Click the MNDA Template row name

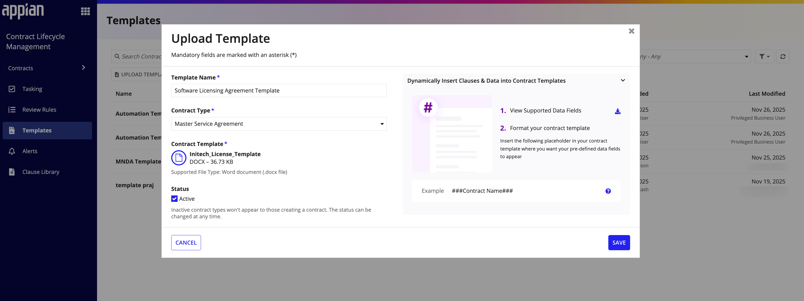click(138, 161)
